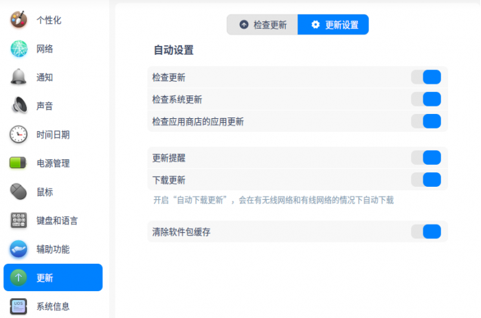Click the gear icon on 更新设置 tab

[315, 25]
